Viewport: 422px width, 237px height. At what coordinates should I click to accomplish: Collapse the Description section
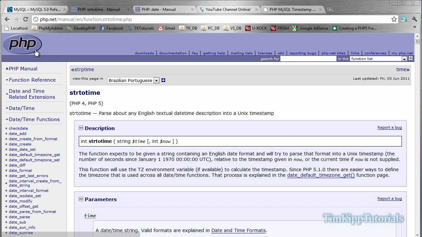pyautogui.click(x=81, y=128)
